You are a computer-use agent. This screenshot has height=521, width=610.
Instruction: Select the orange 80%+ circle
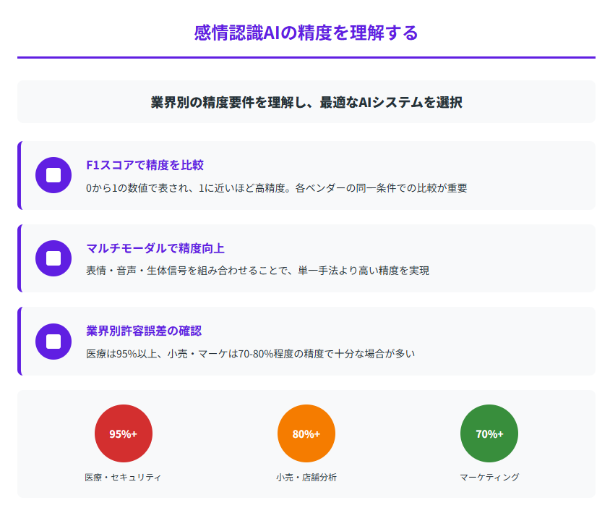point(306,433)
